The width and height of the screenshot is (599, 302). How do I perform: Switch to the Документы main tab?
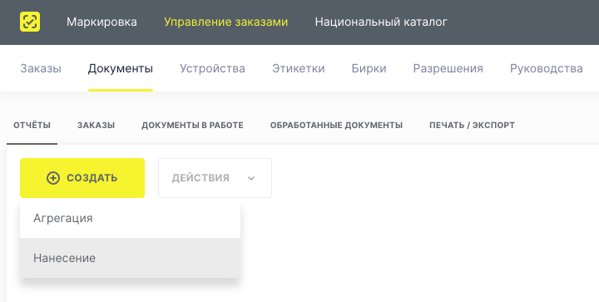click(121, 68)
